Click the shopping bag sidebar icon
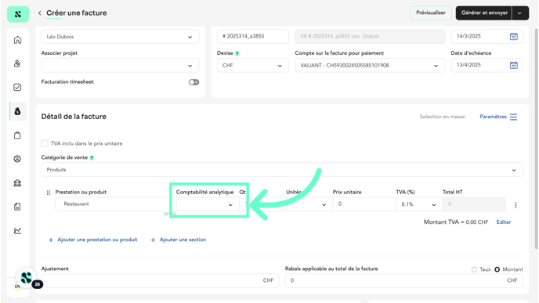 point(17,135)
